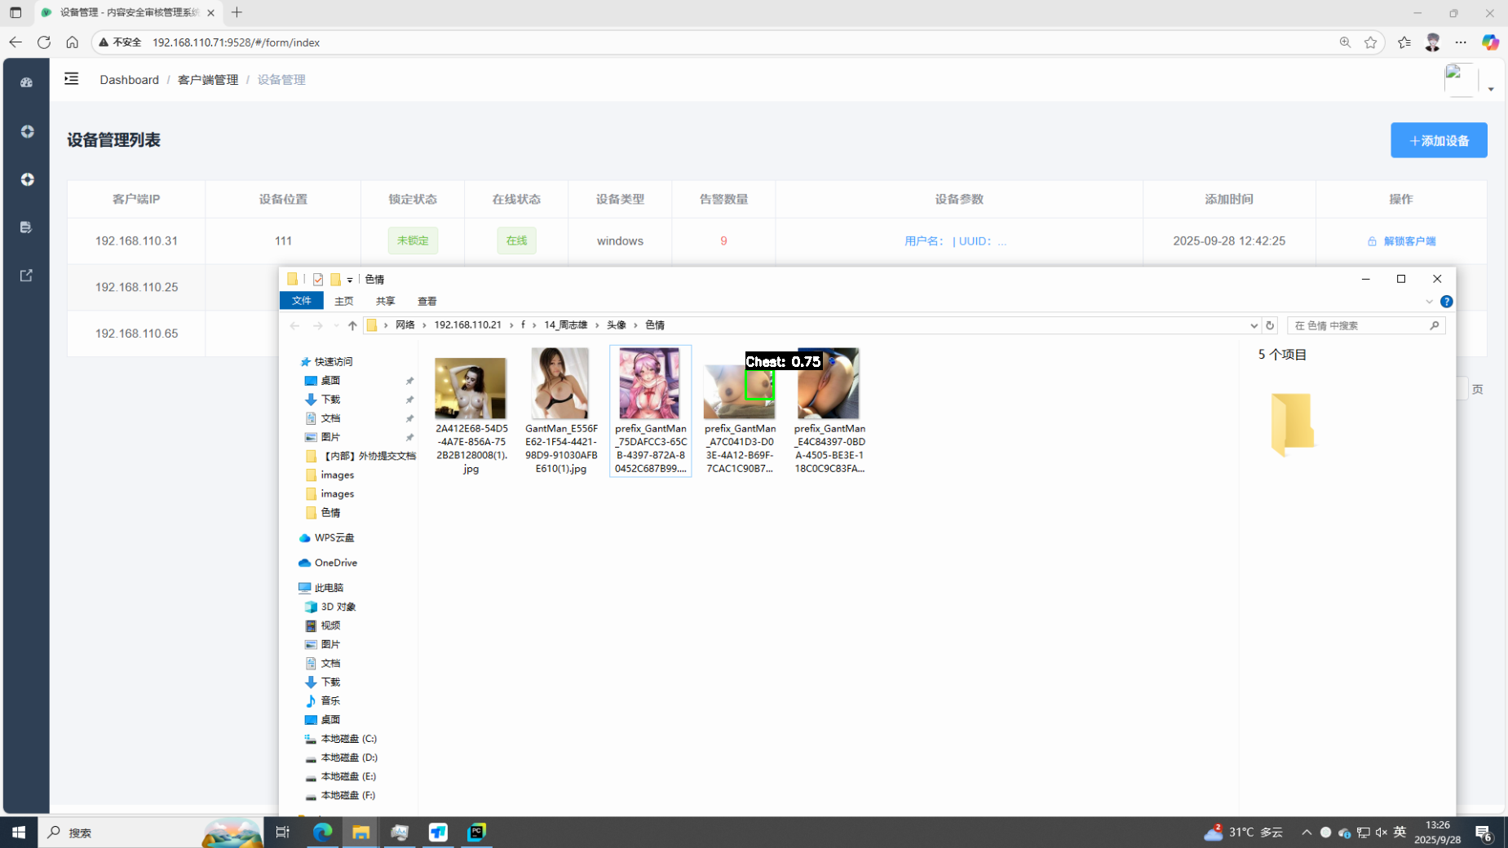The height and width of the screenshot is (848, 1508).
Task: Open the Customize Quick Access Toolbar dropdown
Action: click(350, 280)
